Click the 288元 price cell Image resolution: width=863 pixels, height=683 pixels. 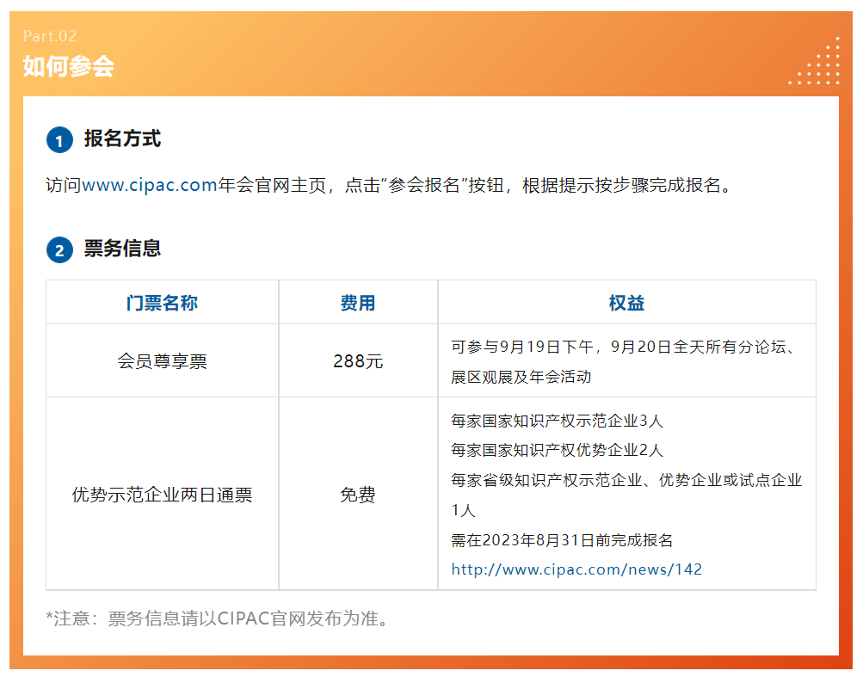pyautogui.click(x=358, y=360)
